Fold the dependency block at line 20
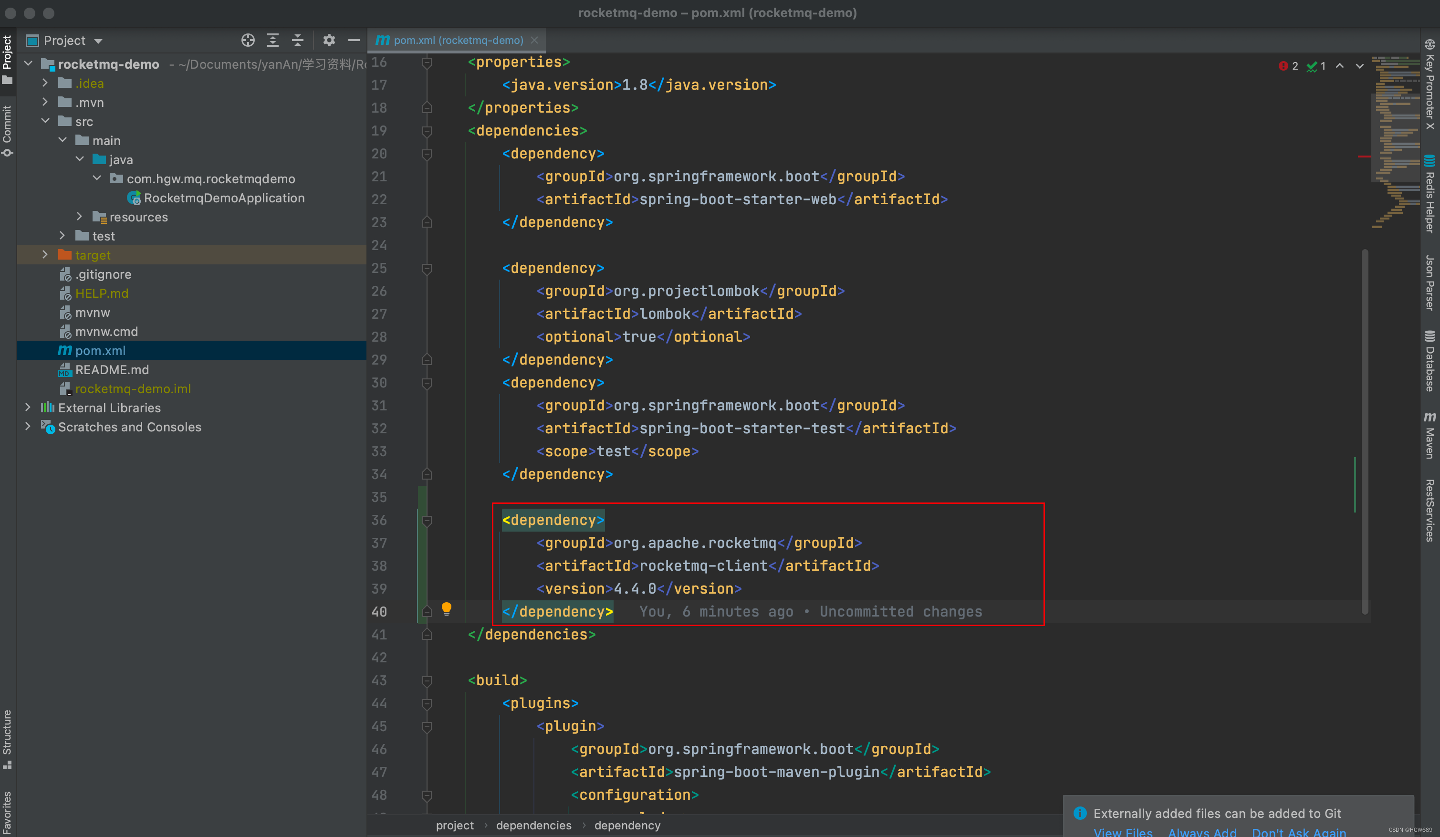 tap(426, 154)
